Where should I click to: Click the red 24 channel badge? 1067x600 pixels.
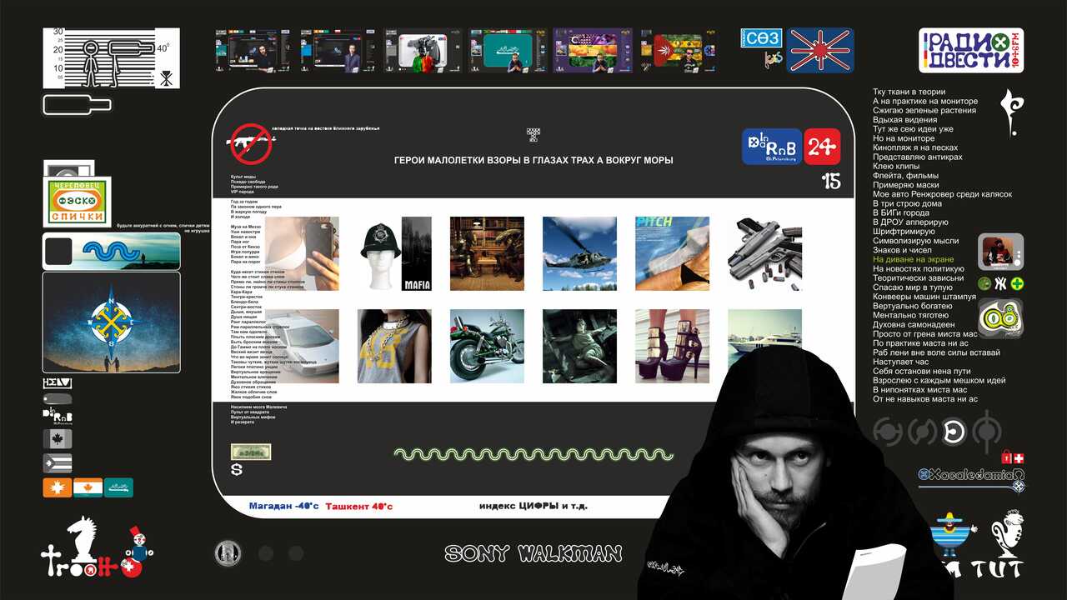pyautogui.click(x=822, y=147)
